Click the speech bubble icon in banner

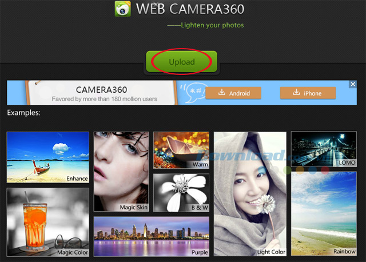(x=193, y=93)
